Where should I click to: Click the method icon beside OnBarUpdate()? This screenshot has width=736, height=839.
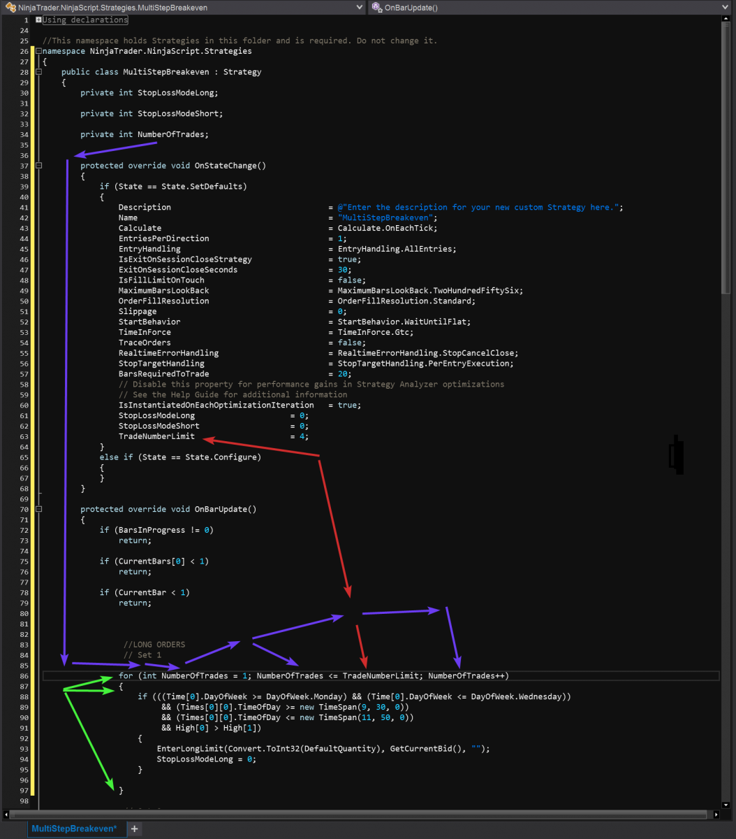click(x=376, y=7)
